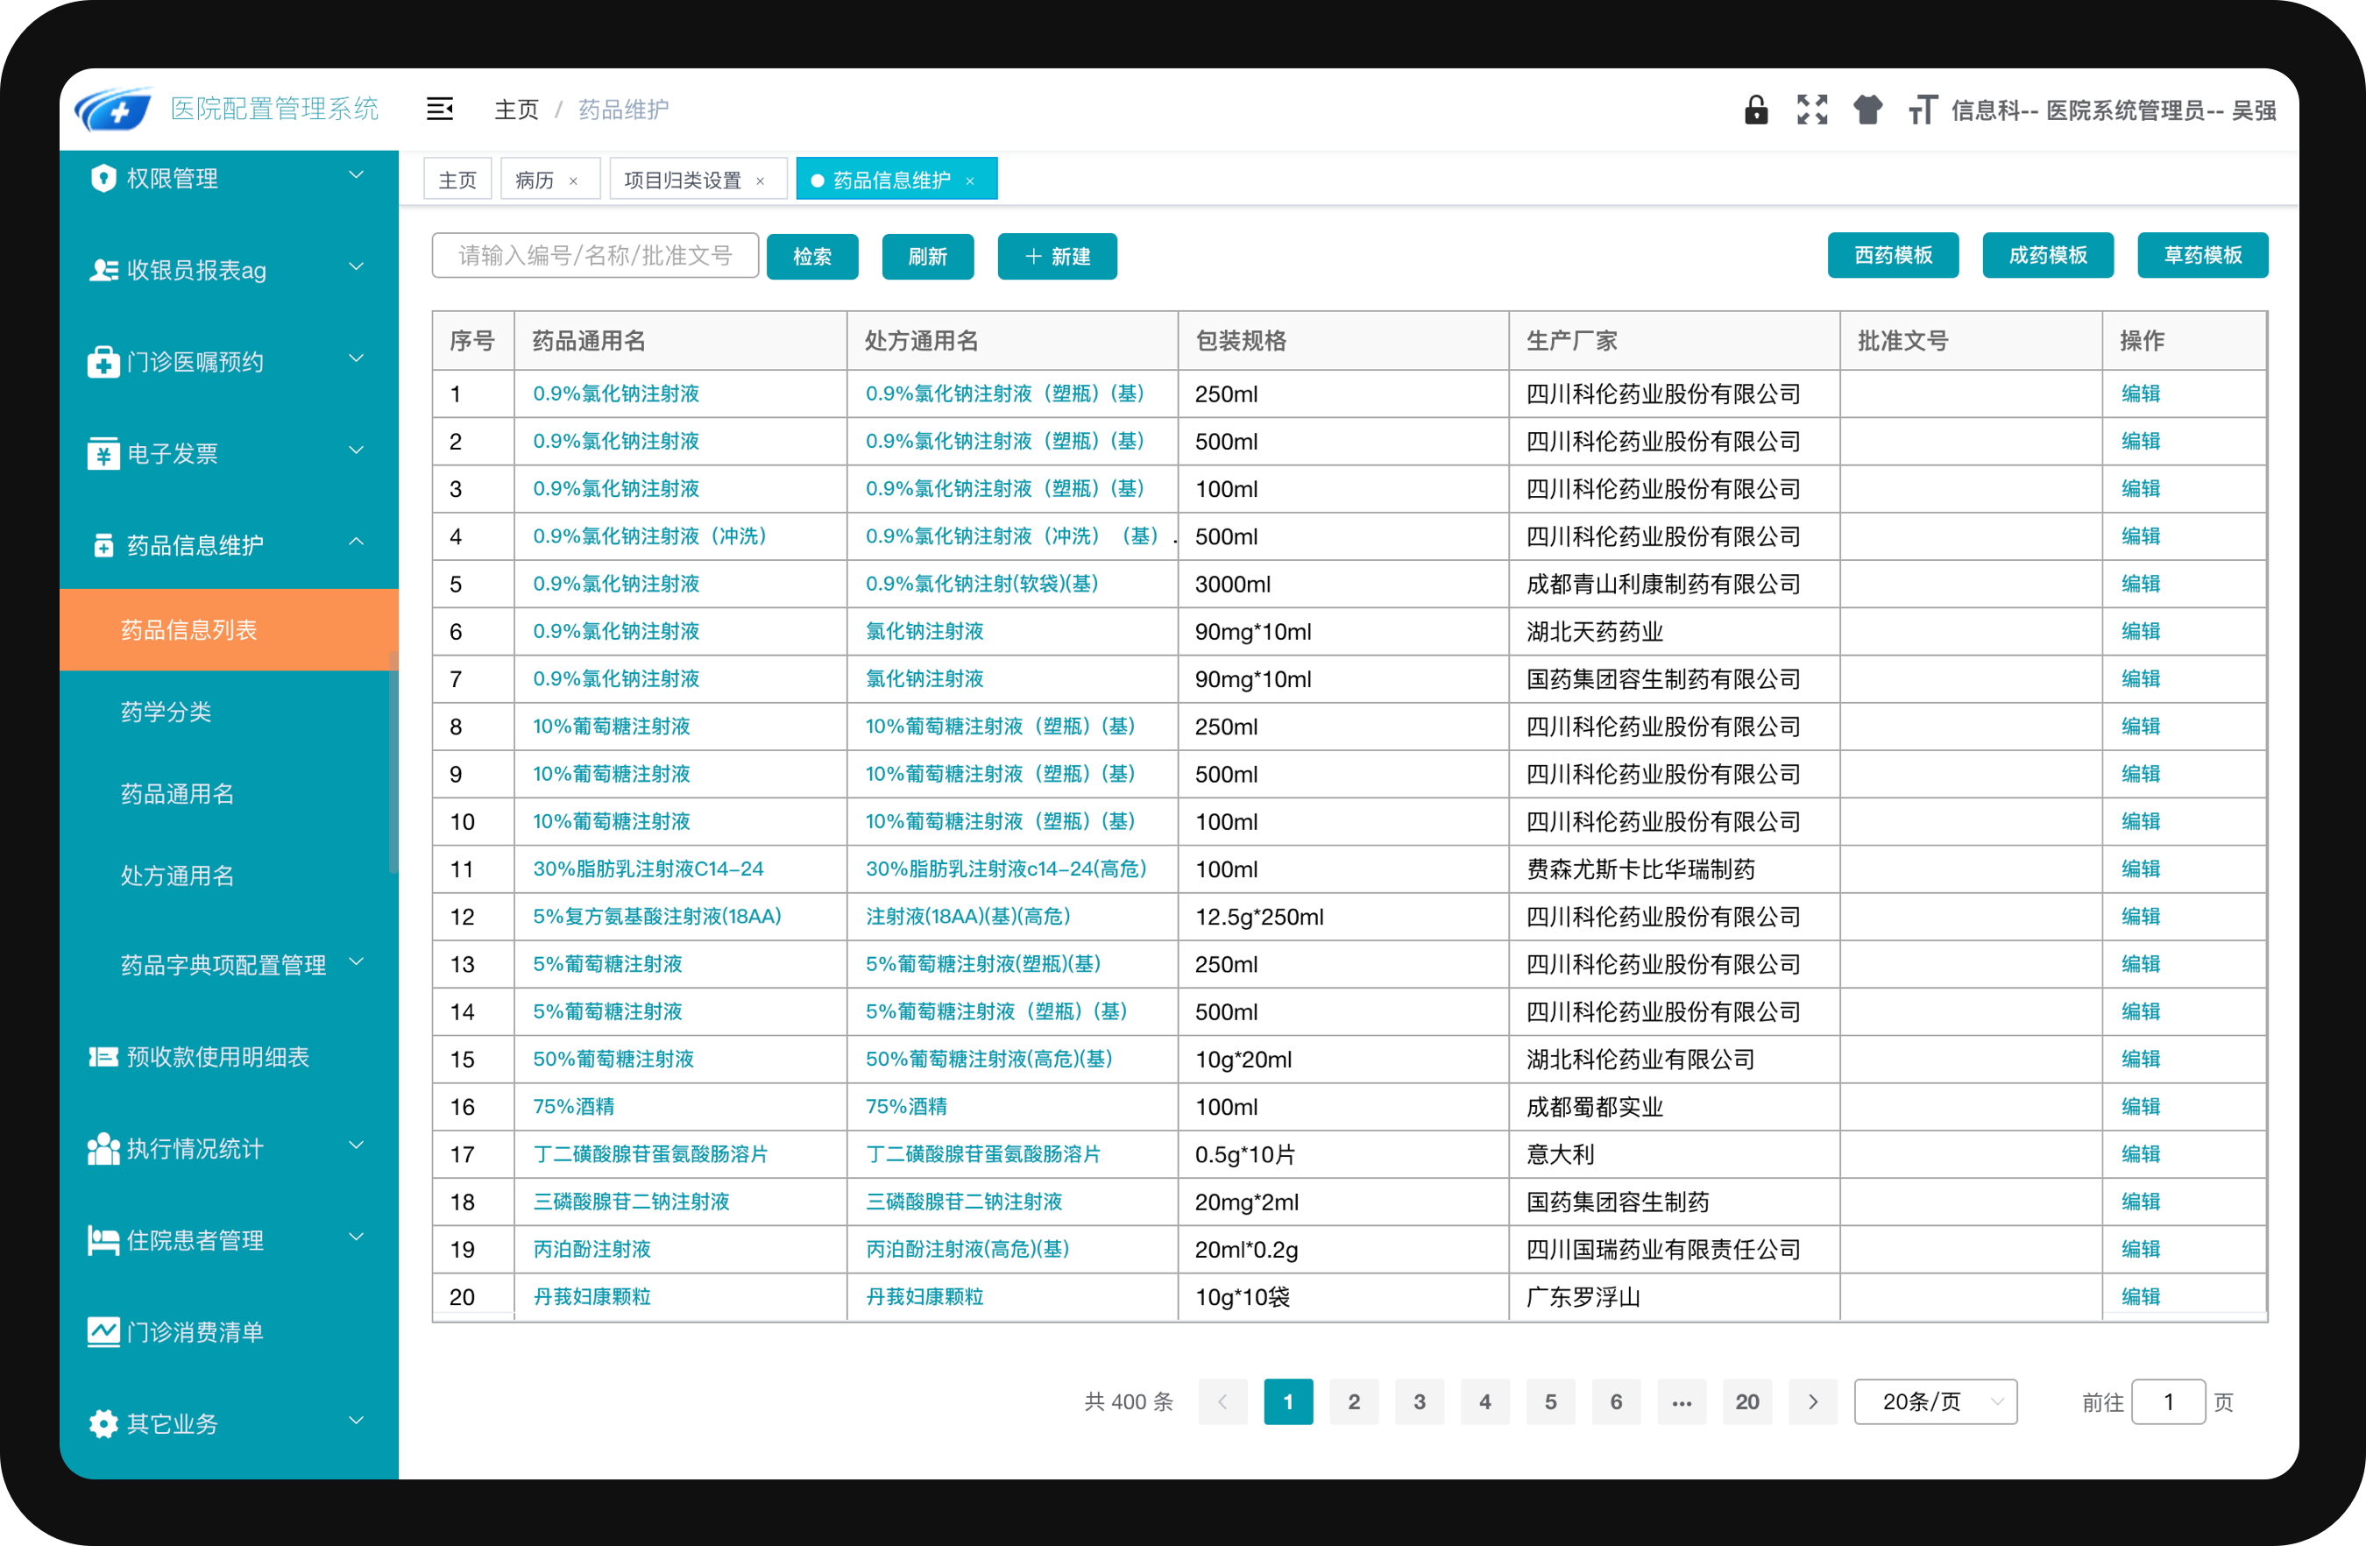Click the 执行情况统计 people icon
The width and height of the screenshot is (2366, 1546).
tap(103, 1148)
